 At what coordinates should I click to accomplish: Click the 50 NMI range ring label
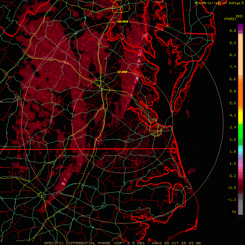click(122, 72)
